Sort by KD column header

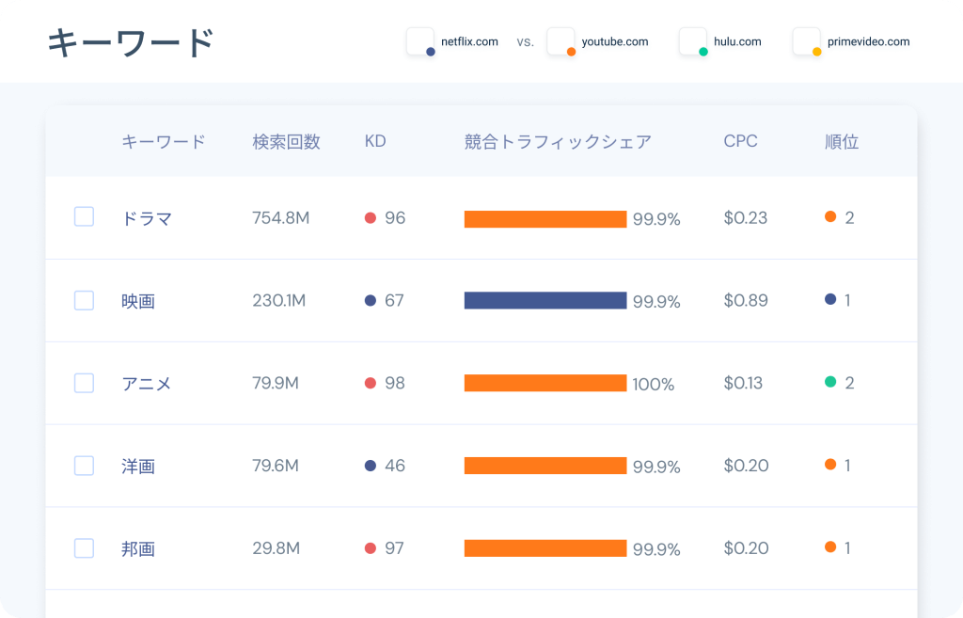375,142
